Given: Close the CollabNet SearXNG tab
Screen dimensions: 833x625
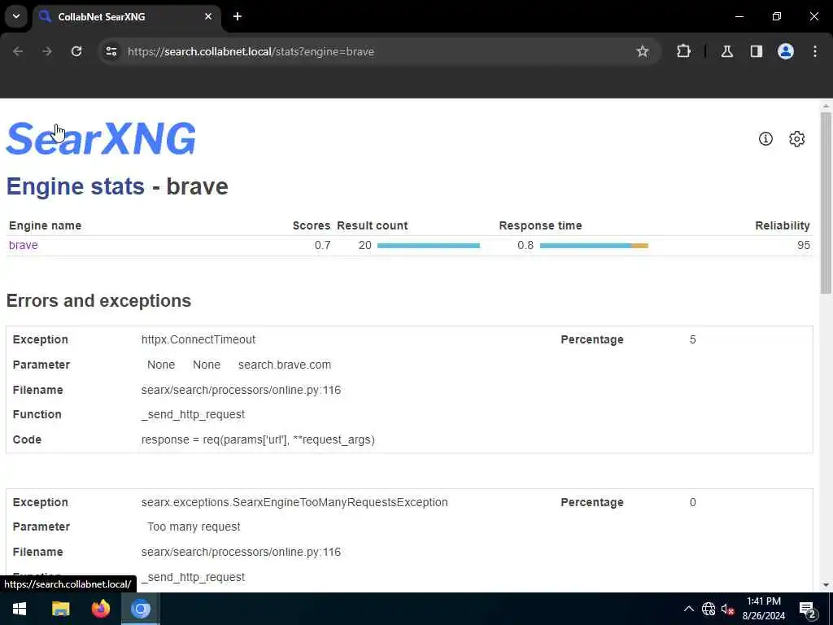Looking at the screenshot, I should pyautogui.click(x=208, y=16).
